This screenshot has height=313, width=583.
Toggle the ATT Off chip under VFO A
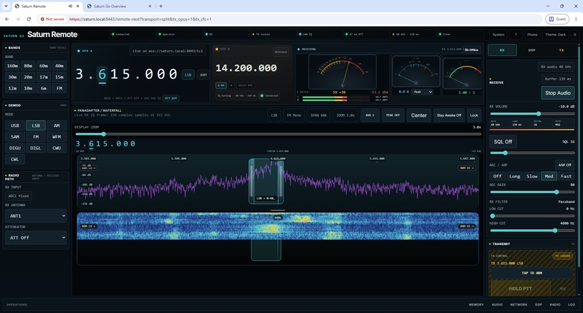click(171, 98)
